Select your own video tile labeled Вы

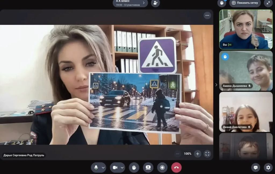(x=246, y=29)
